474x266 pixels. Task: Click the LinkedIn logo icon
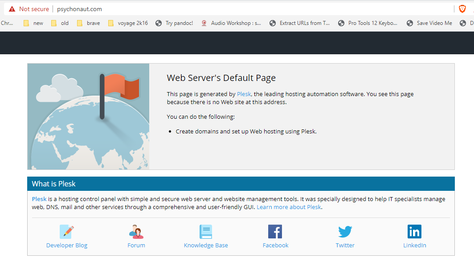414,232
